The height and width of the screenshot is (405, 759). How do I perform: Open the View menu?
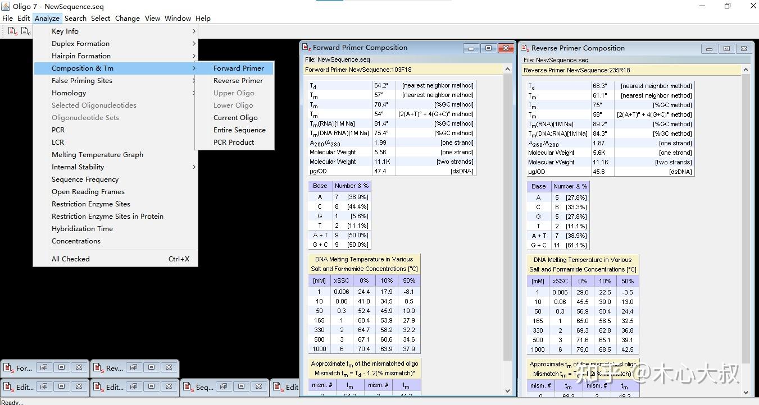pos(152,18)
